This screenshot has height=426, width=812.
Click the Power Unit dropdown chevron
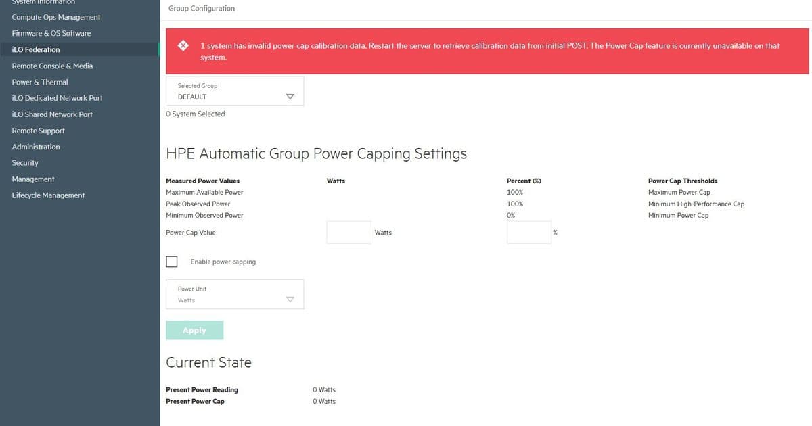point(290,298)
